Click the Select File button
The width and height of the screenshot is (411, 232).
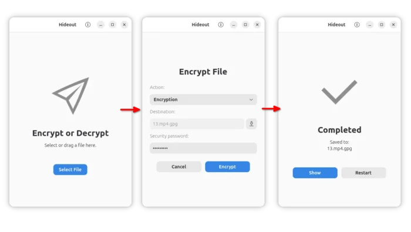click(x=70, y=170)
